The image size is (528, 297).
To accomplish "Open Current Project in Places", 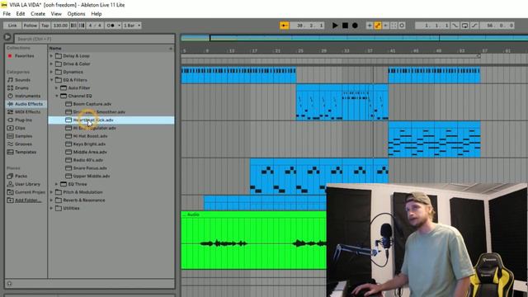I will click(30, 192).
